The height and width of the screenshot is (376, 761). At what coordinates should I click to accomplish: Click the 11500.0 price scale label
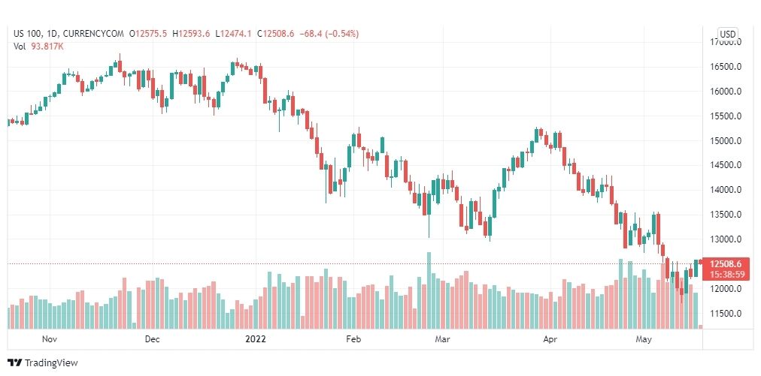(726, 314)
